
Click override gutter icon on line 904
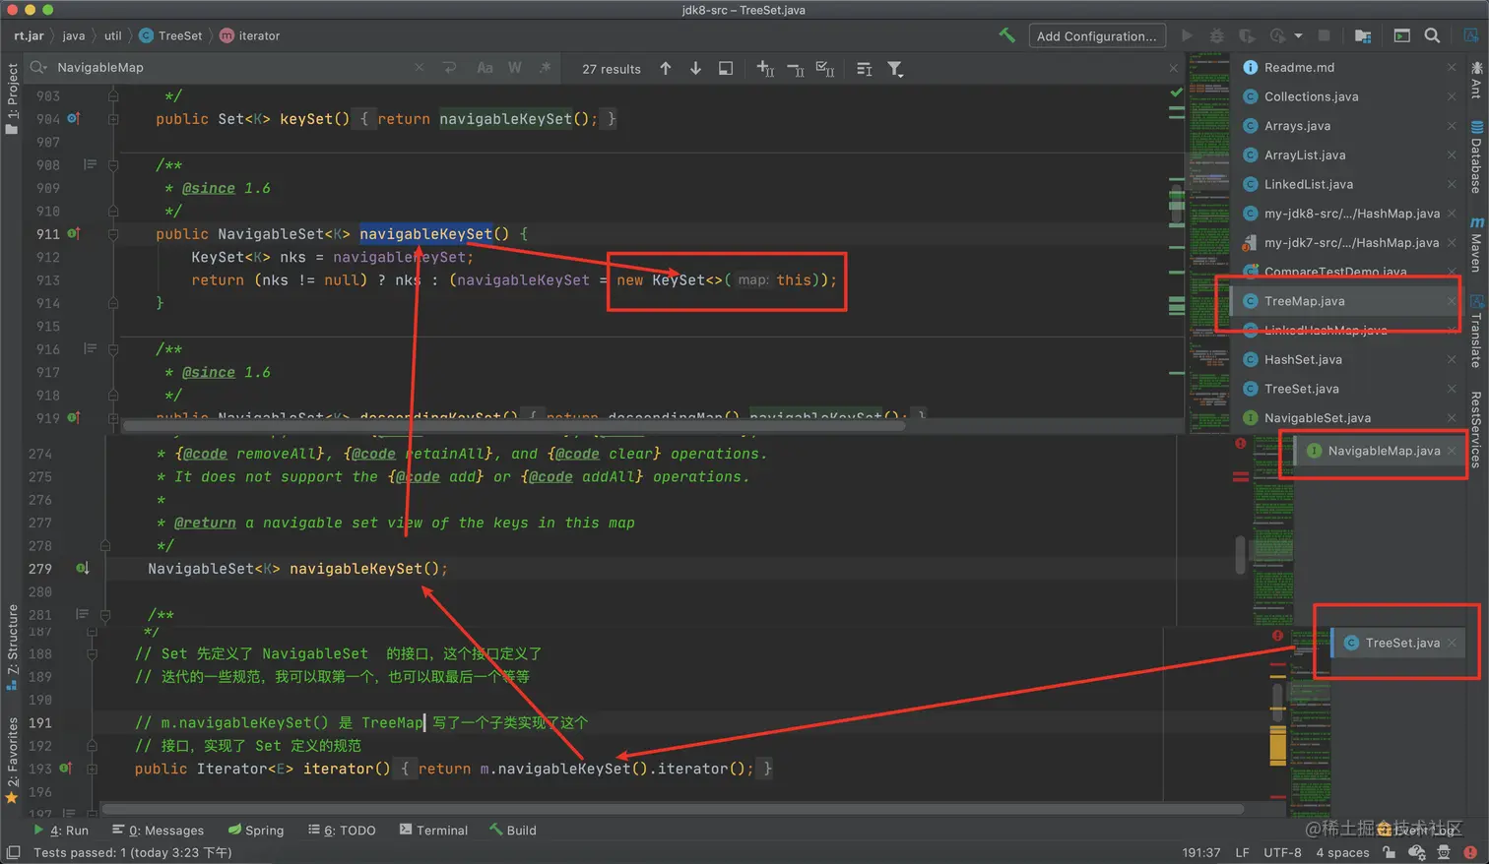click(73, 118)
